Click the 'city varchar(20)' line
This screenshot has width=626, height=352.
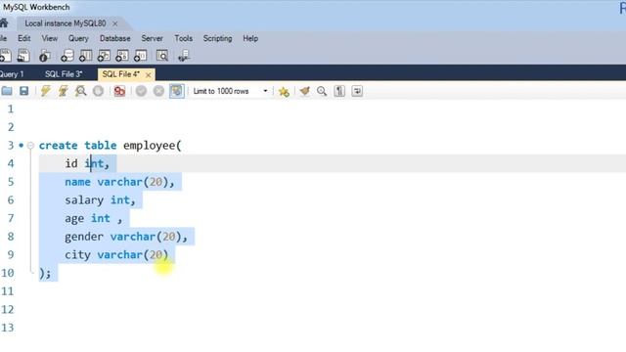[116, 254]
